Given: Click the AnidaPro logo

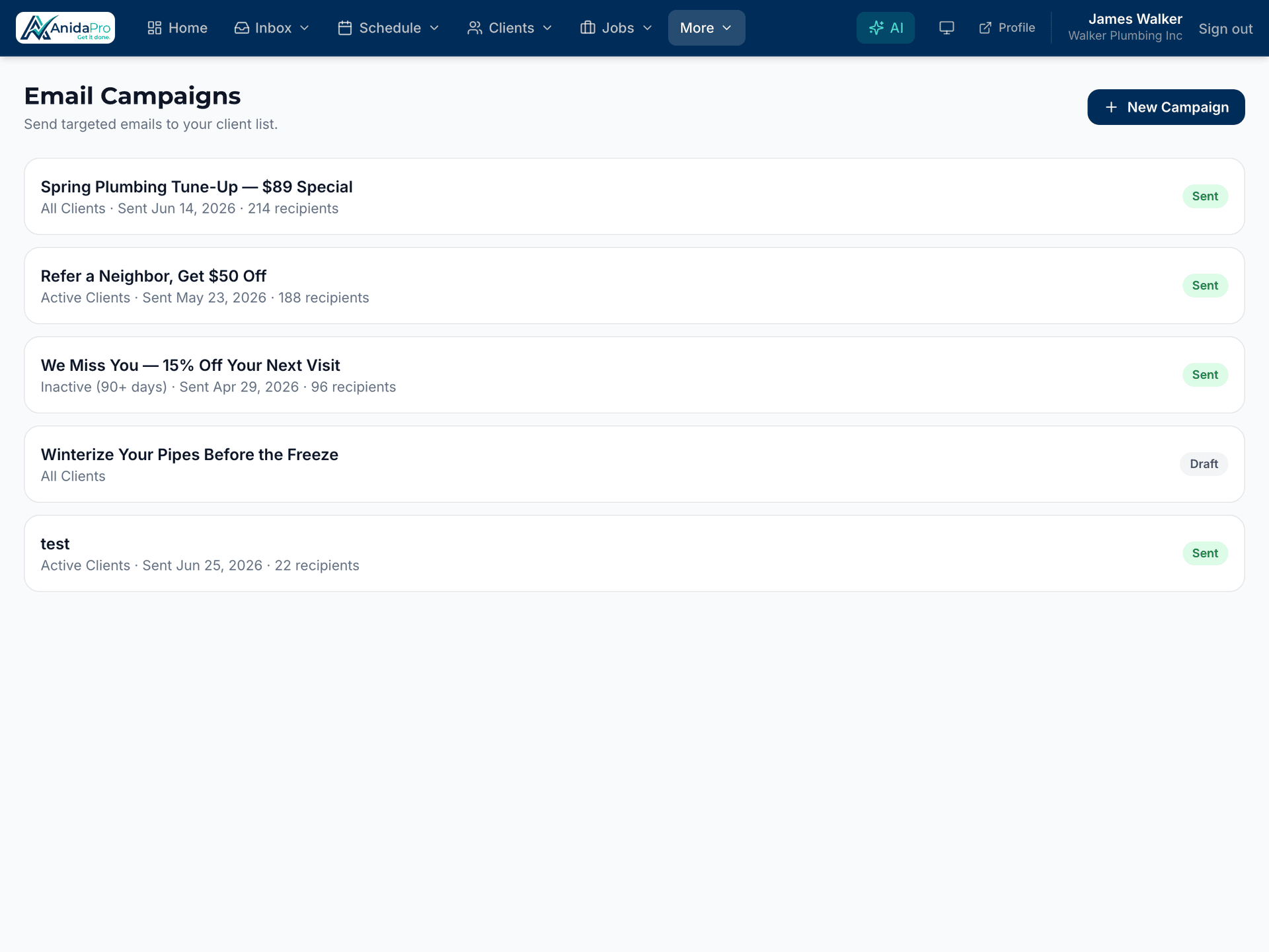Looking at the screenshot, I should (x=65, y=28).
